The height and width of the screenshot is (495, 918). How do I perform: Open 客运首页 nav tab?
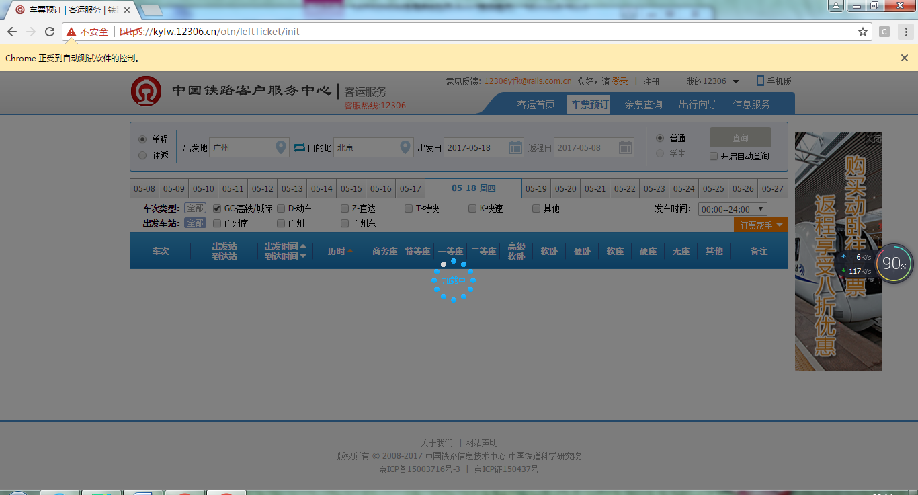pos(536,104)
